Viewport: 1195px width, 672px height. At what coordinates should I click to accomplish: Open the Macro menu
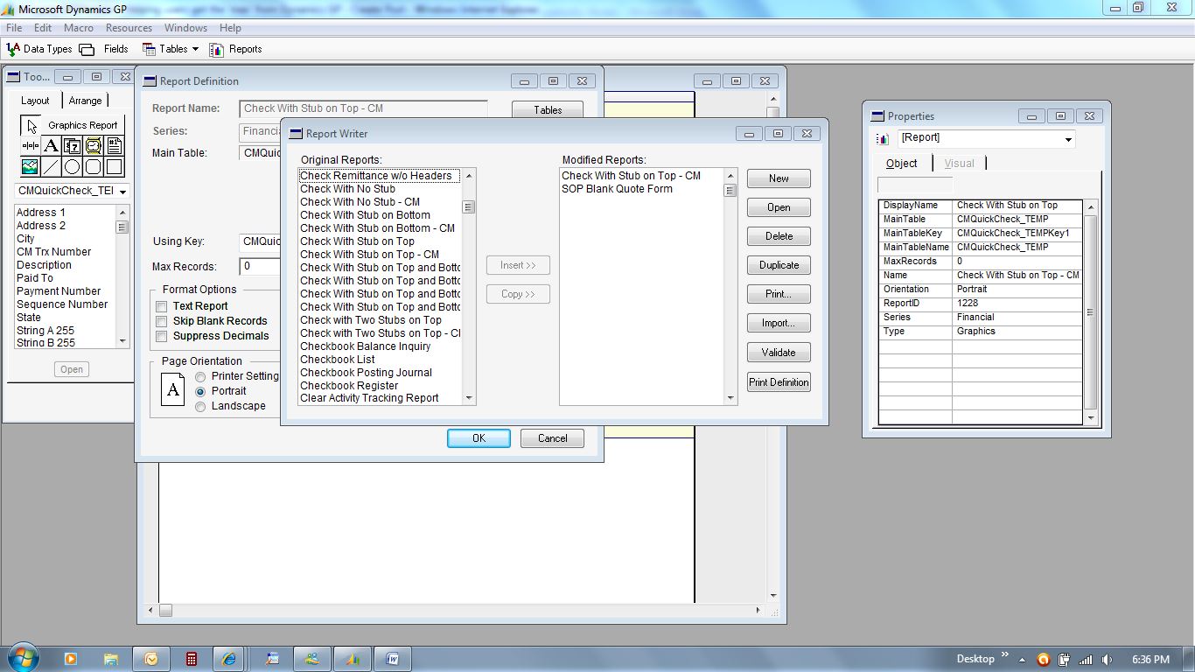tap(79, 28)
